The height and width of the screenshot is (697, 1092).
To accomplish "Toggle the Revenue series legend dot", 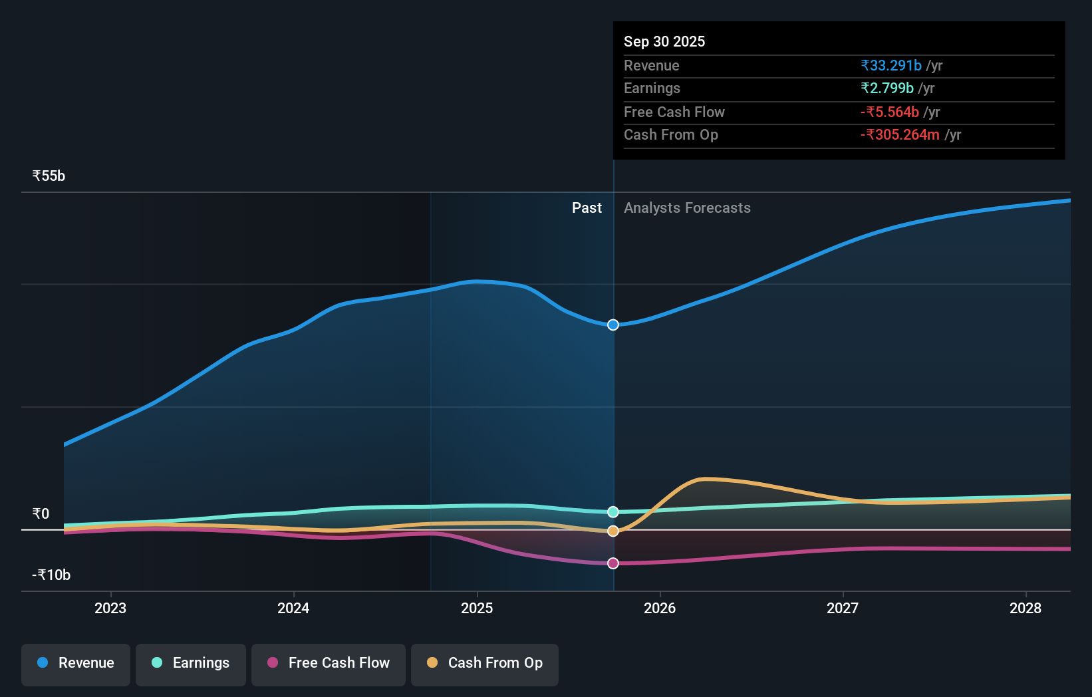I will pyautogui.click(x=43, y=663).
